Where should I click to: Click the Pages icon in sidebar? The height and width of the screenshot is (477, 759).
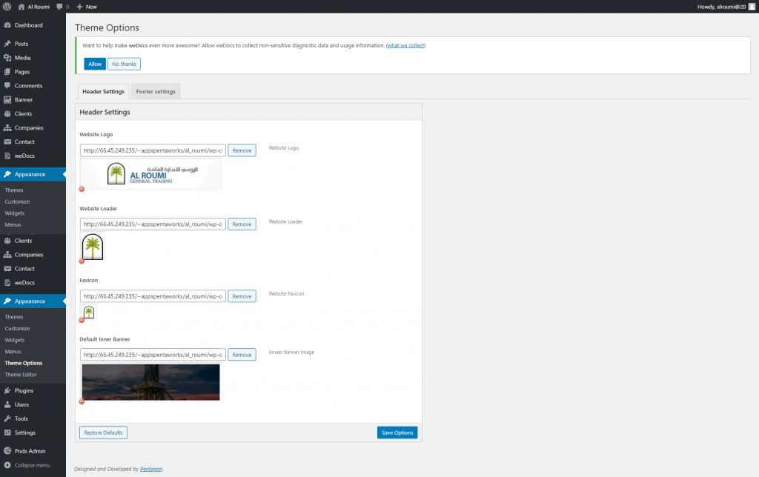pyautogui.click(x=7, y=72)
